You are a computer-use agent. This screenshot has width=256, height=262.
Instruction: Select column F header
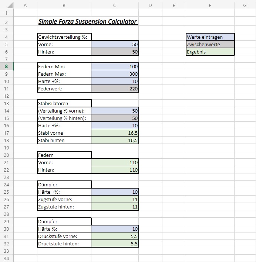tap(210, 5)
